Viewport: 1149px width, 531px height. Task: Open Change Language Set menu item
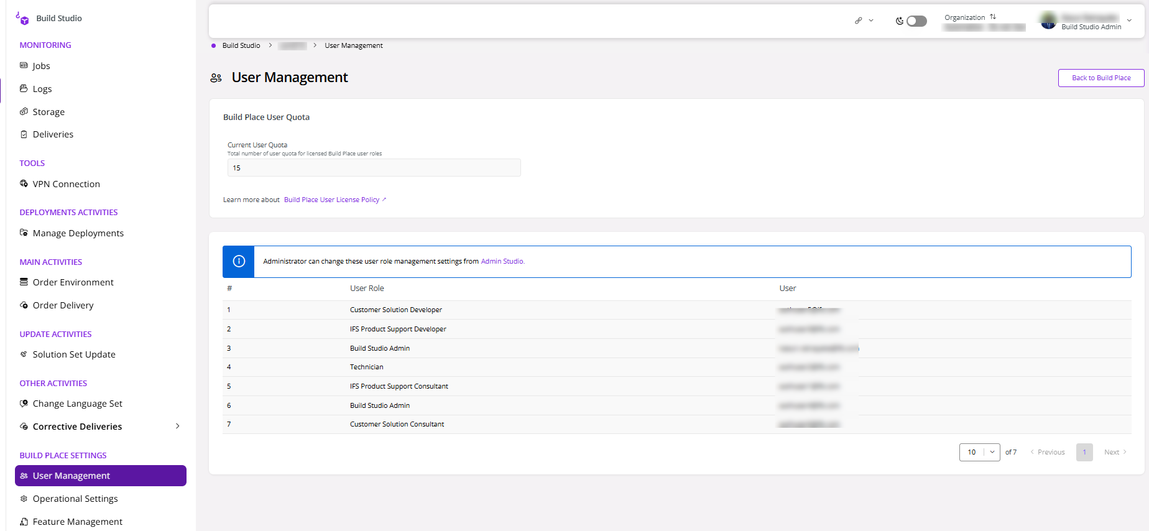coord(77,404)
